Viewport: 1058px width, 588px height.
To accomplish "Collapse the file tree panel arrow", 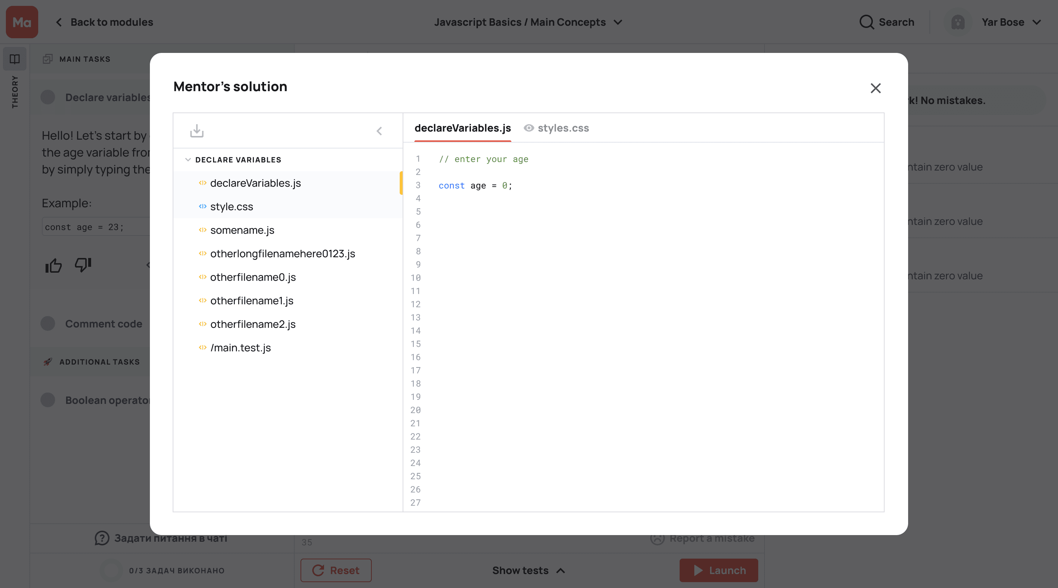I will click(x=379, y=131).
